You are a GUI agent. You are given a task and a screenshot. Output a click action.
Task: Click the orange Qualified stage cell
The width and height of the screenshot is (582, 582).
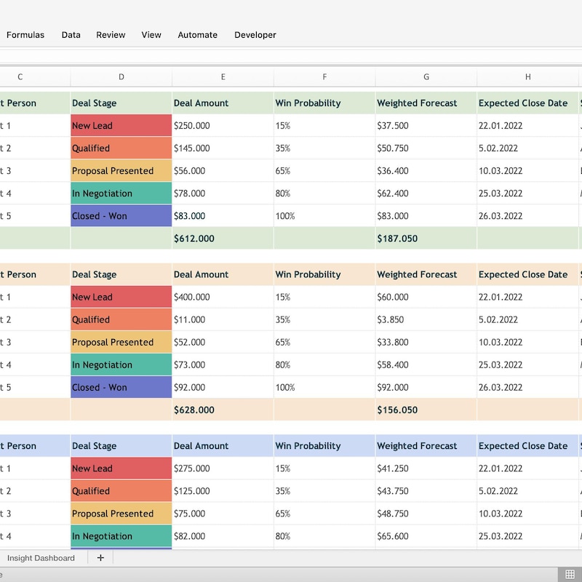point(120,148)
